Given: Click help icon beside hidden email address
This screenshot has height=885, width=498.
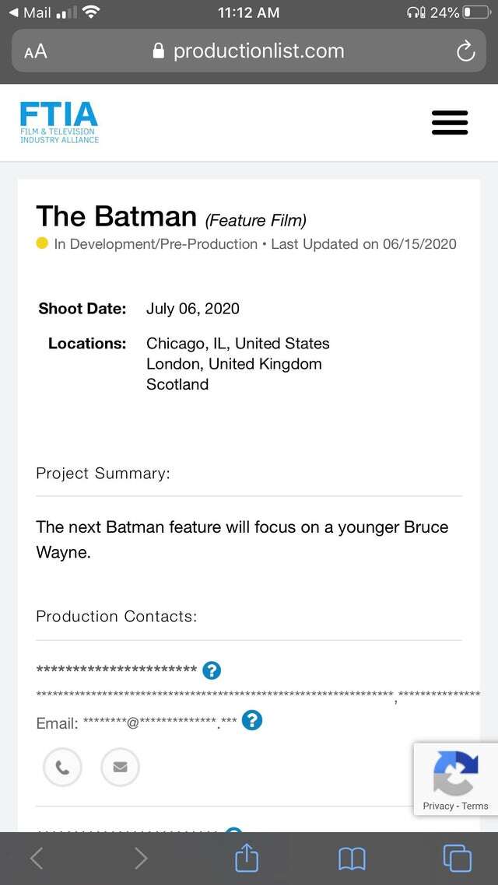Looking at the screenshot, I should click(251, 721).
